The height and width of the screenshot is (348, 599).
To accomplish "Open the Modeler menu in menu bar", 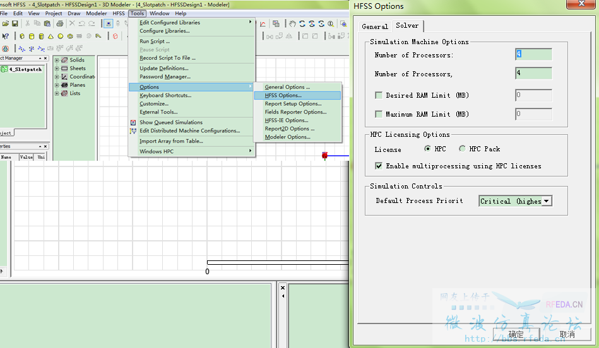I will 97,13.
